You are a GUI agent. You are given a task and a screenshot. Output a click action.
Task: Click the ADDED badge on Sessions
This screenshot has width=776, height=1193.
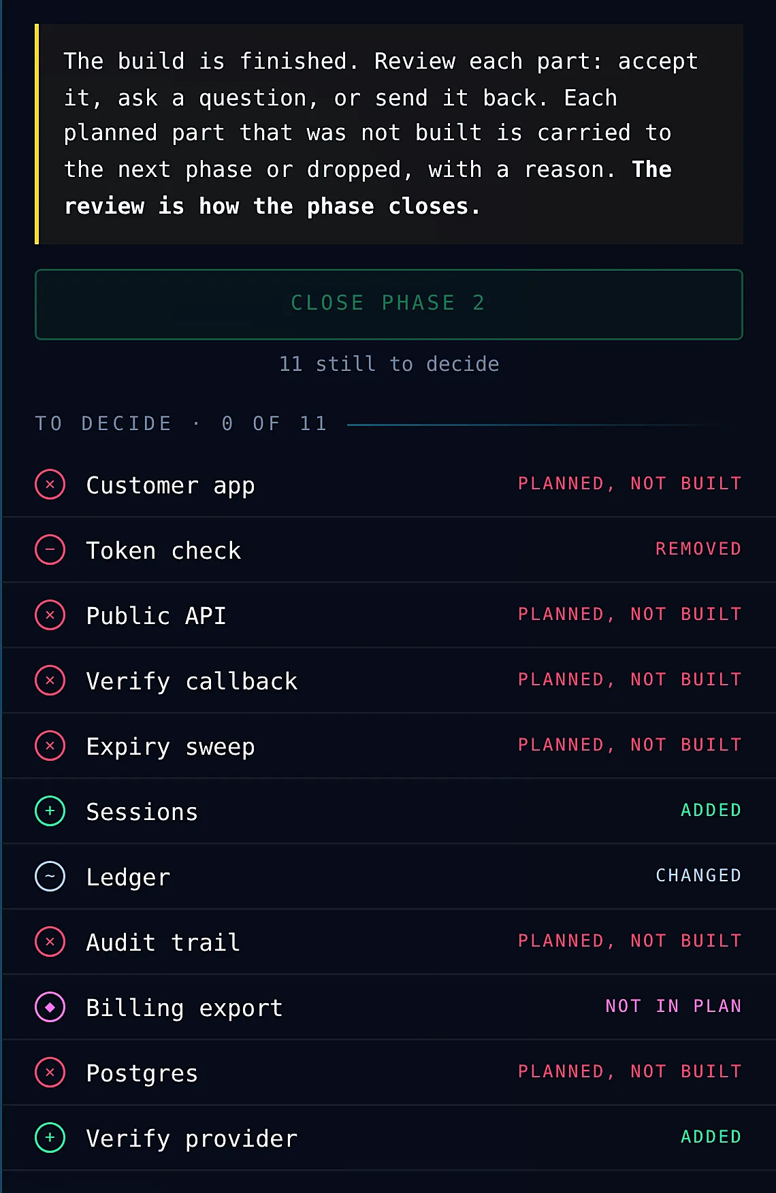coord(711,810)
